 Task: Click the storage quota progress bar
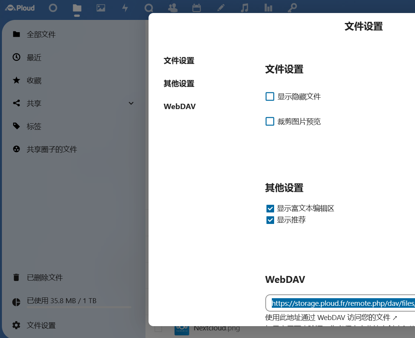[79, 307]
